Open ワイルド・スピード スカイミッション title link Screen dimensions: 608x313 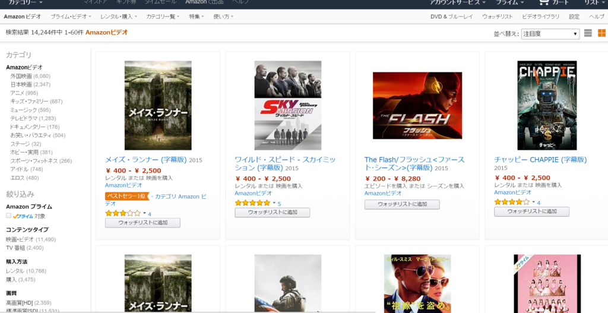[285, 164]
